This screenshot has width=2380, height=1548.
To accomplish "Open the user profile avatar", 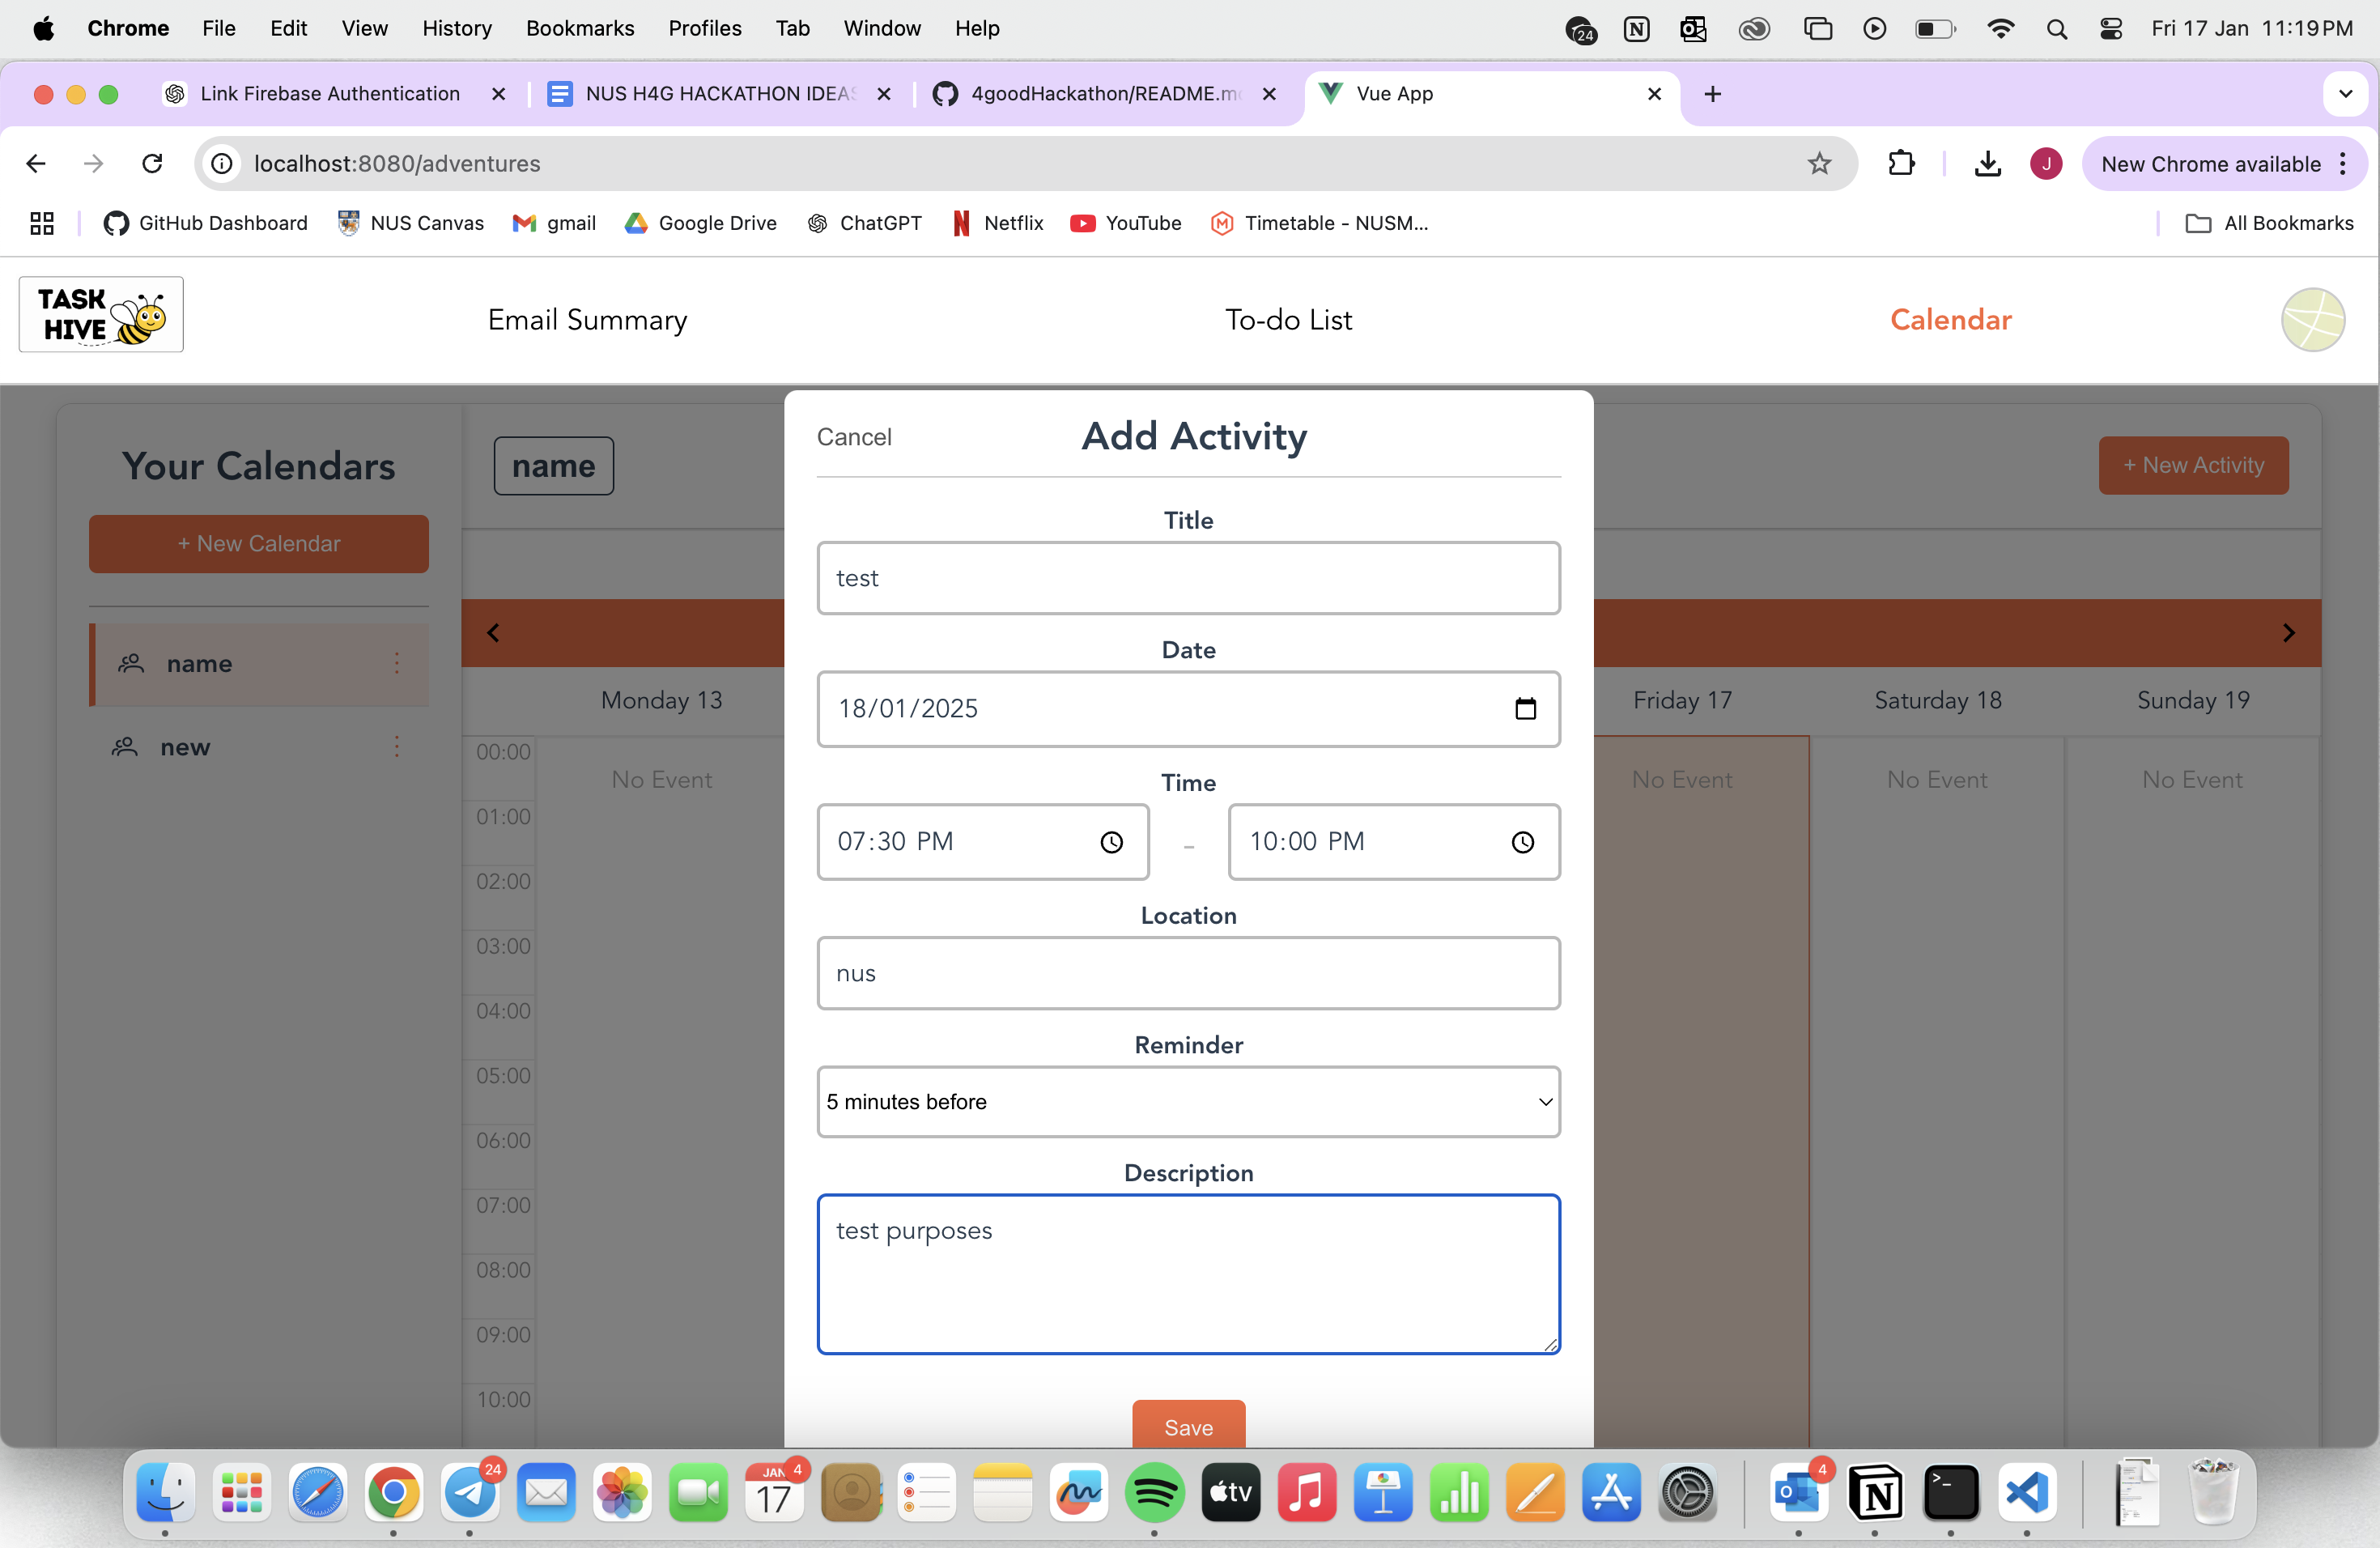I will [x=2312, y=320].
